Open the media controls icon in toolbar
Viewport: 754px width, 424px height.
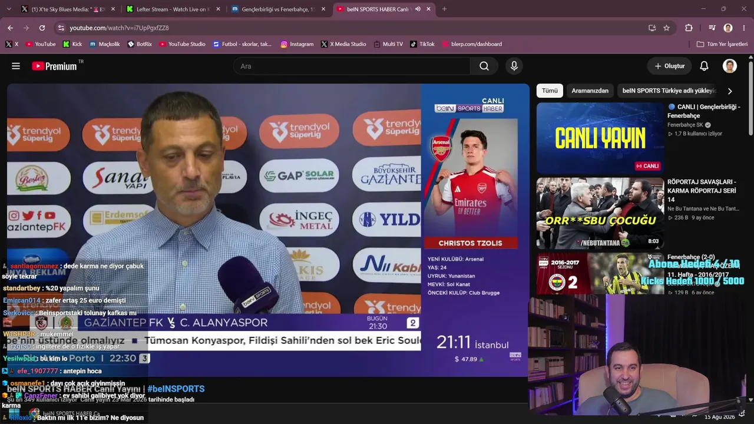click(712, 28)
